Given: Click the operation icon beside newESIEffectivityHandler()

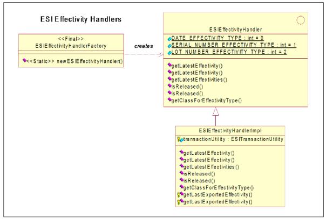Looking at the screenshot, I should 24,60.
